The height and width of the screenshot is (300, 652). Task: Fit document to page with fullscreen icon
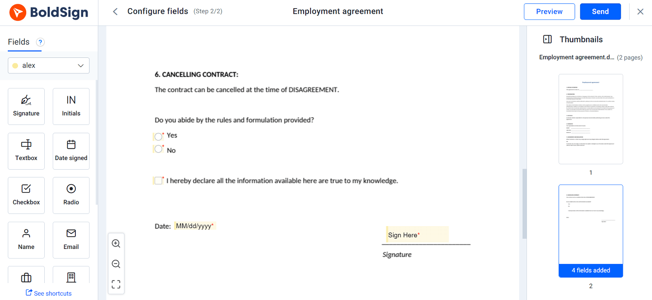pos(116,284)
